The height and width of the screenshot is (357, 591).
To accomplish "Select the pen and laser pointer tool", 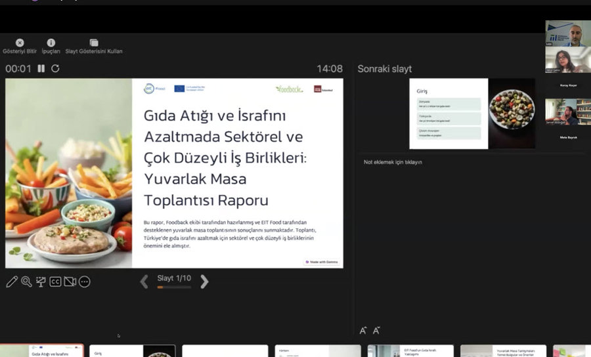I will [12, 282].
